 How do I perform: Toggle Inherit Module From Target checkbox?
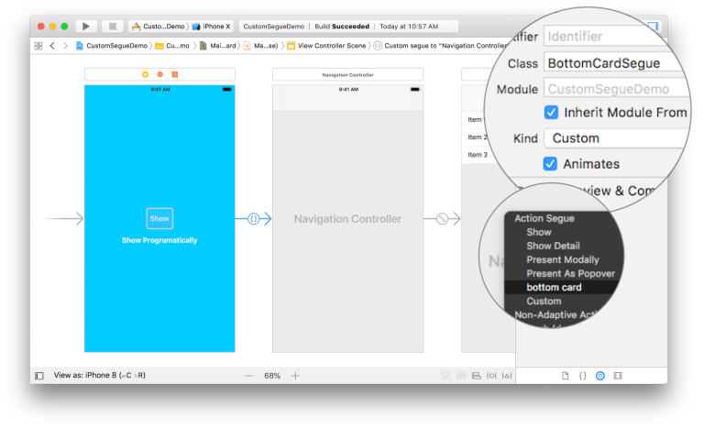click(551, 113)
